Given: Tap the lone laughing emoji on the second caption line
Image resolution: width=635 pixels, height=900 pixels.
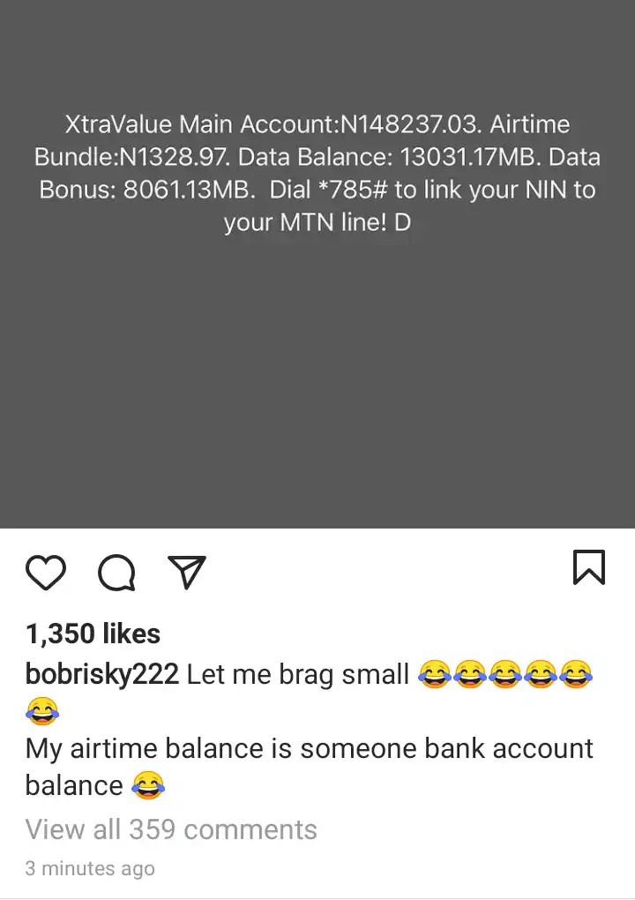Looking at the screenshot, I should 41,710.
